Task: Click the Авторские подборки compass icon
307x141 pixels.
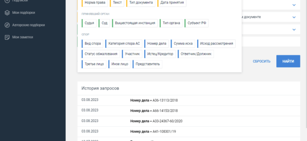Action: (7, 25)
